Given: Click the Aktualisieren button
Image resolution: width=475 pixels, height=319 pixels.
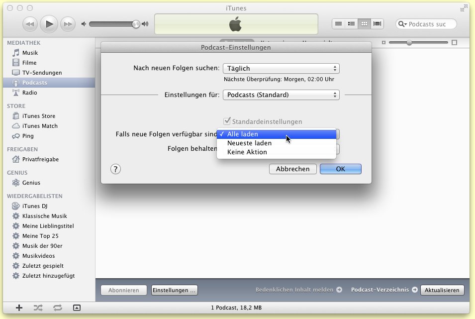Looking at the screenshot, I should coord(442,290).
